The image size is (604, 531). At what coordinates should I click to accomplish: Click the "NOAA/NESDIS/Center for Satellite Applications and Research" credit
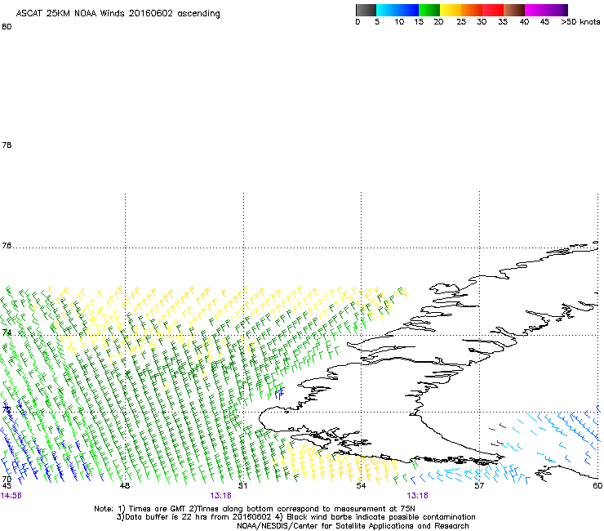353,526
